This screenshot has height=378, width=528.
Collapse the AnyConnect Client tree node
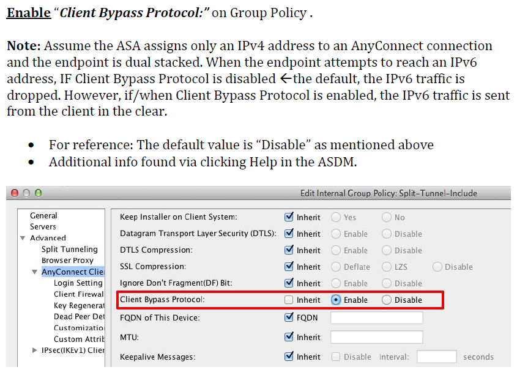click(x=34, y=272)
